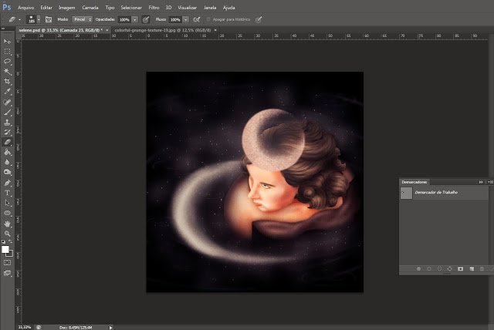Select Demarcador de Trabalho path
The height and width of the screenshot is (330, 494).
tap(444, 193)
